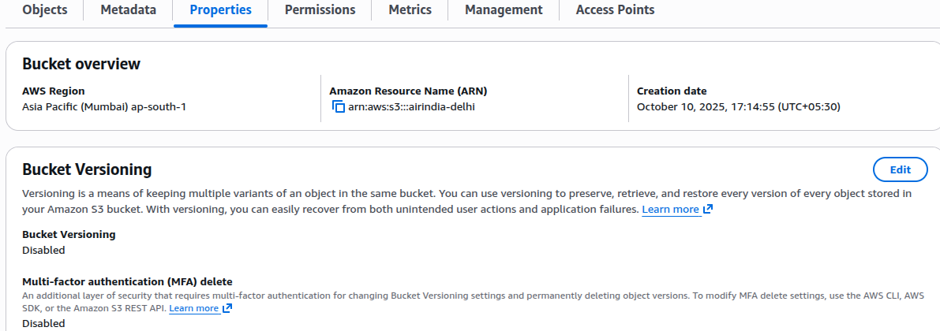Open Learn more link about versioning recovery
The height and width of the screenshot is (331, 940).
point(670,210)
